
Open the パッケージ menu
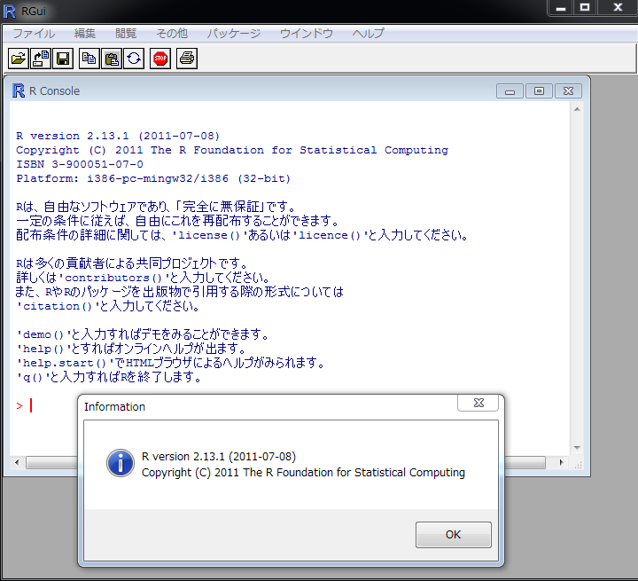(234, 33)
